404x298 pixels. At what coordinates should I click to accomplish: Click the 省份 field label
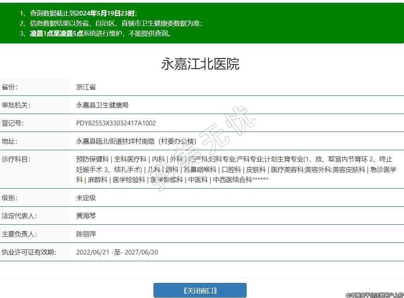(x=10, y=87)
